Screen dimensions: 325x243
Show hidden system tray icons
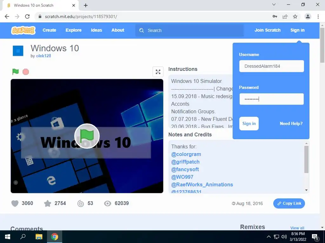[269, 237]
